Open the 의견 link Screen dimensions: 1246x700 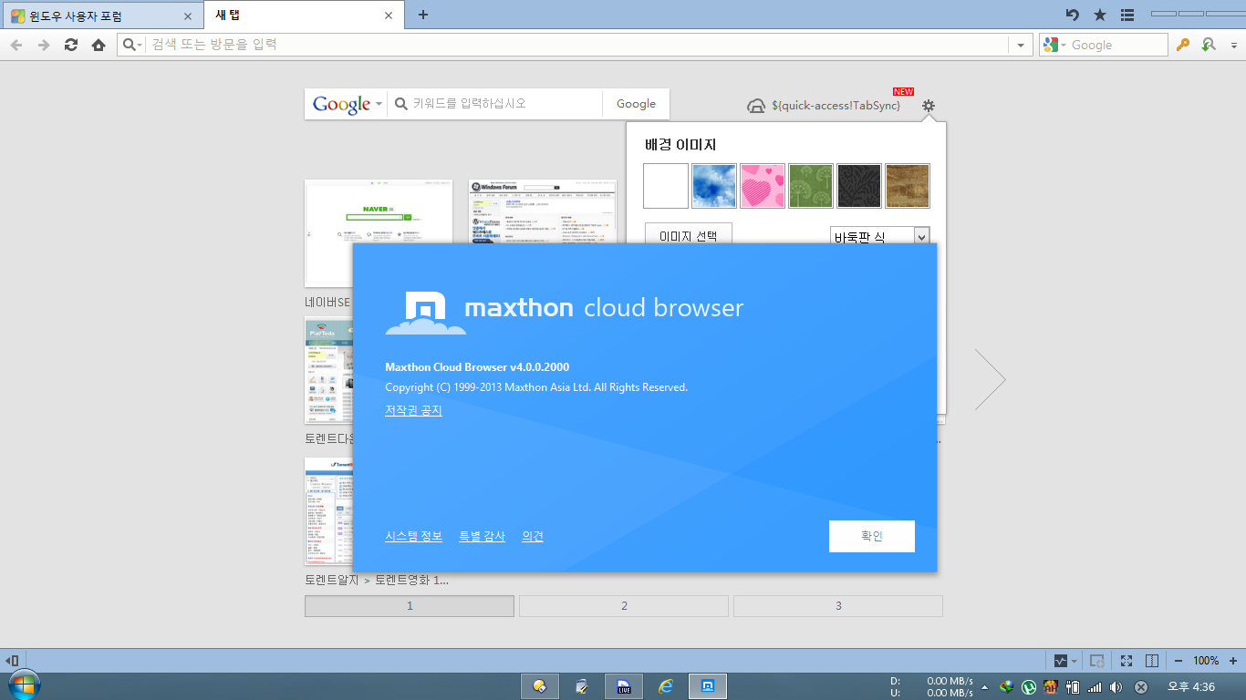tap(533, 537)
